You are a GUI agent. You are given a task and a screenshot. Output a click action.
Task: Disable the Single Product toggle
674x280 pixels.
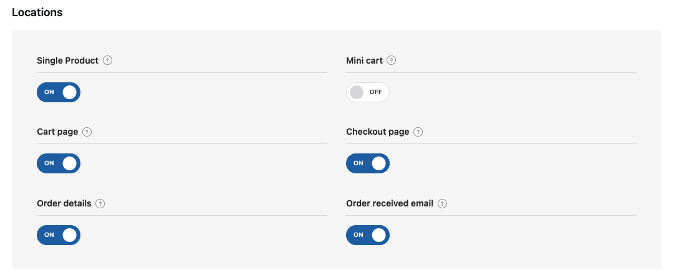[59, 92]
